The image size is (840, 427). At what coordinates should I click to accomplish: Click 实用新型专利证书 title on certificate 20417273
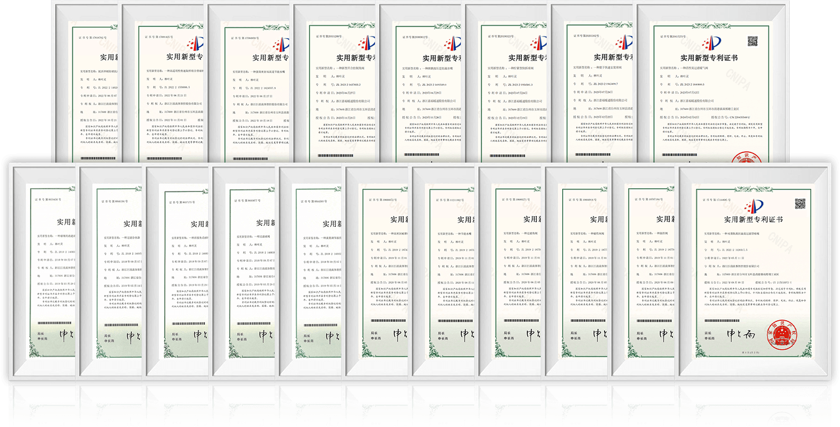[x=709, y=58]
